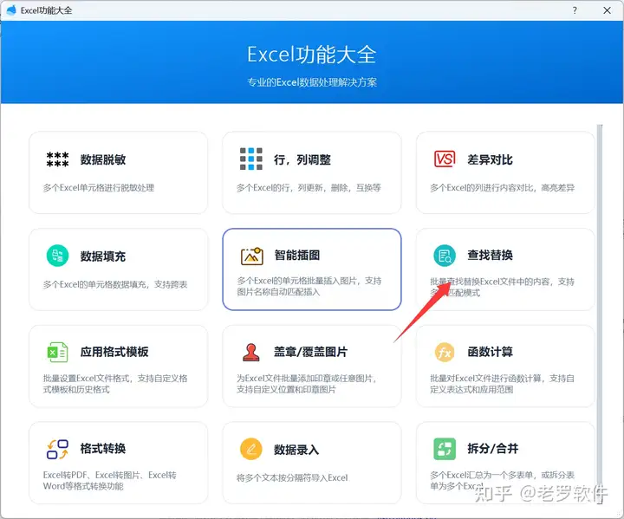Click description starting 多个Excel的单元格批量插入图片

(x=309, y=287)
